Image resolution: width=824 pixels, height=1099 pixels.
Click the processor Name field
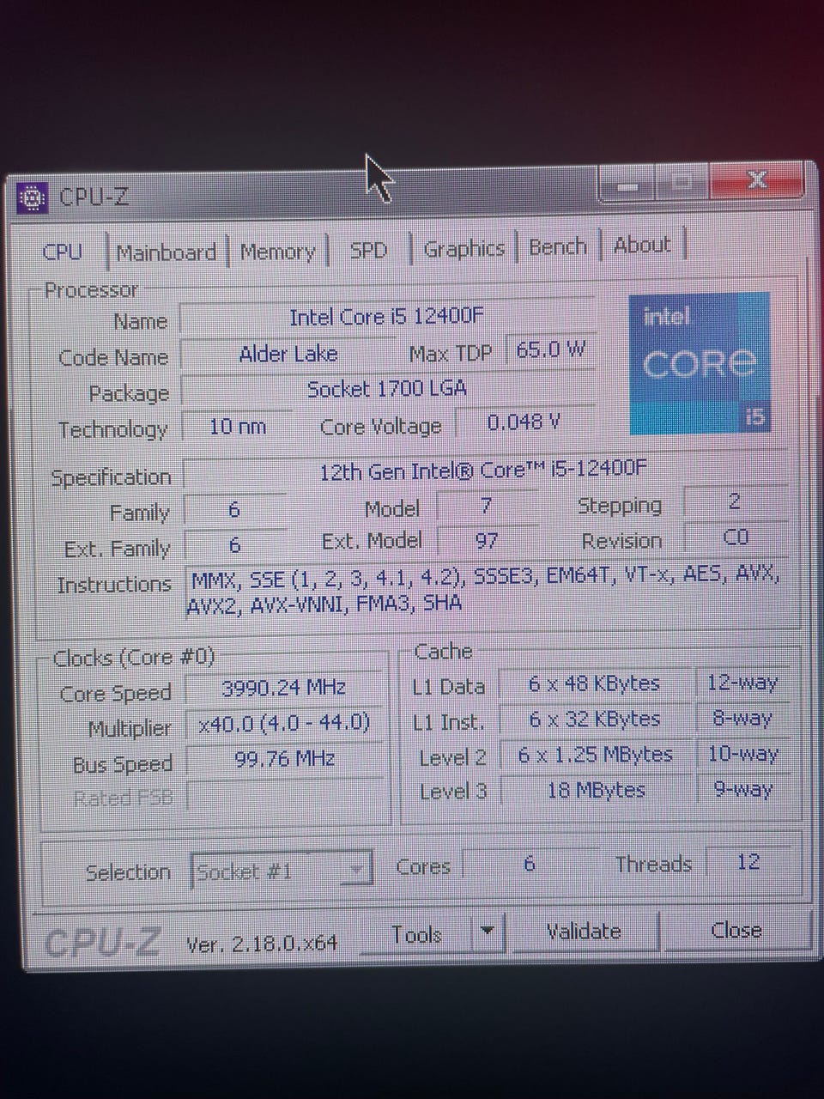click(386, 317)
